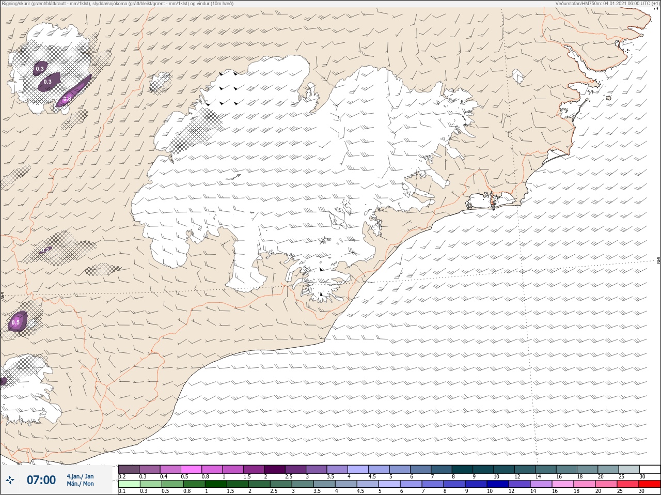This screenshot has width=661, height=495.
Task: Click the upper '0.3' precipitation patch label
Action: click(40, 69)
